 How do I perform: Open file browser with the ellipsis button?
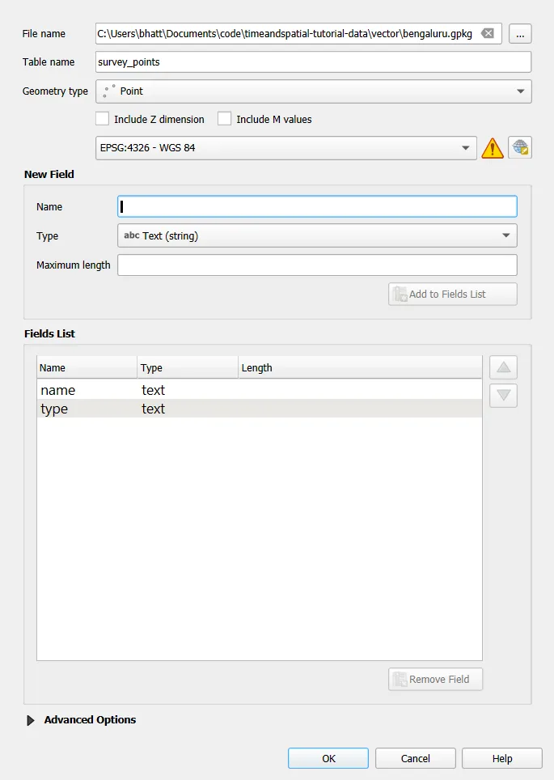coord(520,34)
